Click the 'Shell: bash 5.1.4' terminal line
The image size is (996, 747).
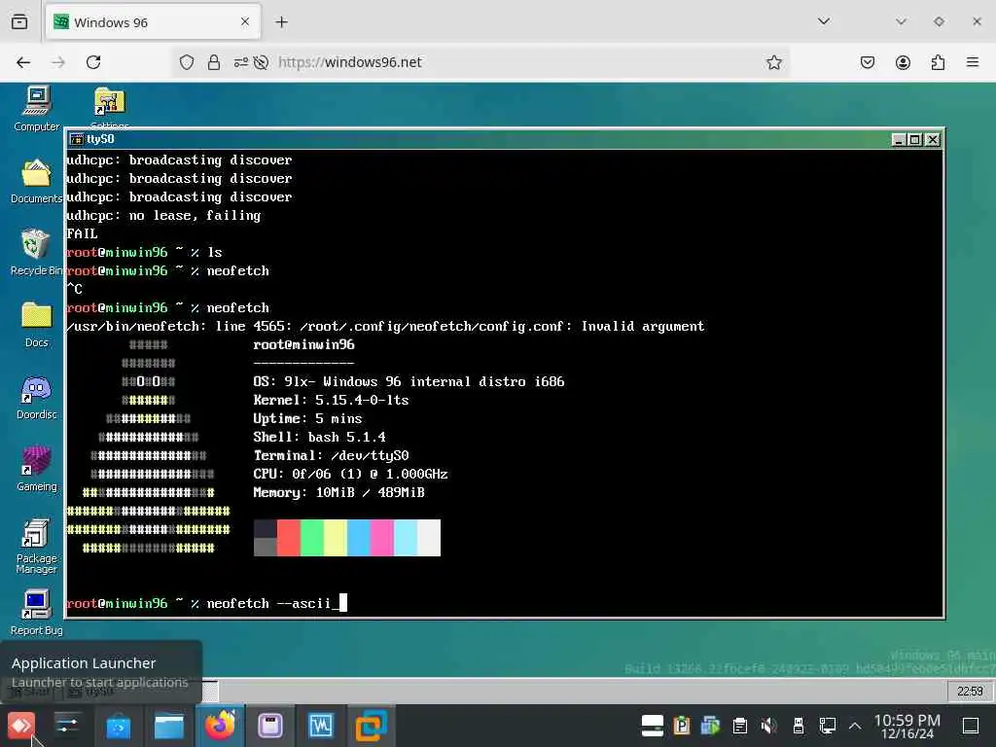pyautogui.click(x=319, y=437)
